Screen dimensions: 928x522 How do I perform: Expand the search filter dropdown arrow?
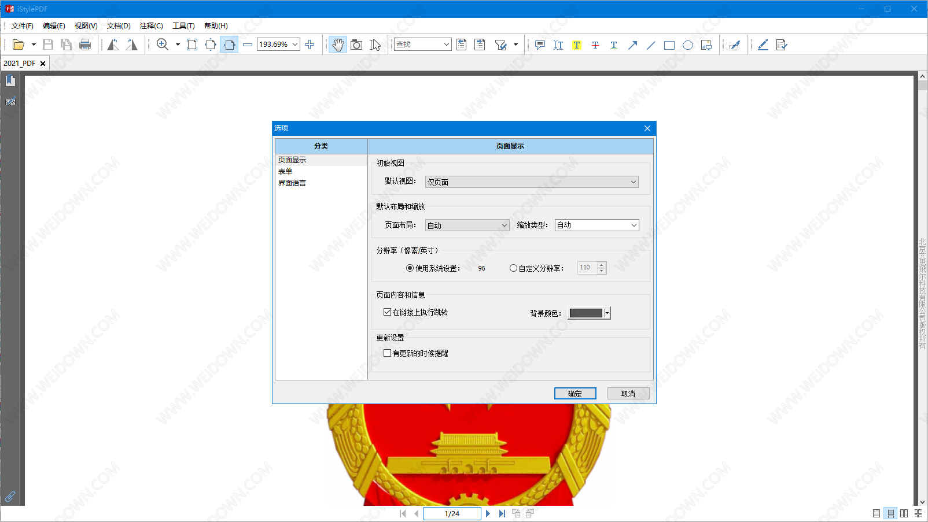point(515,45)
